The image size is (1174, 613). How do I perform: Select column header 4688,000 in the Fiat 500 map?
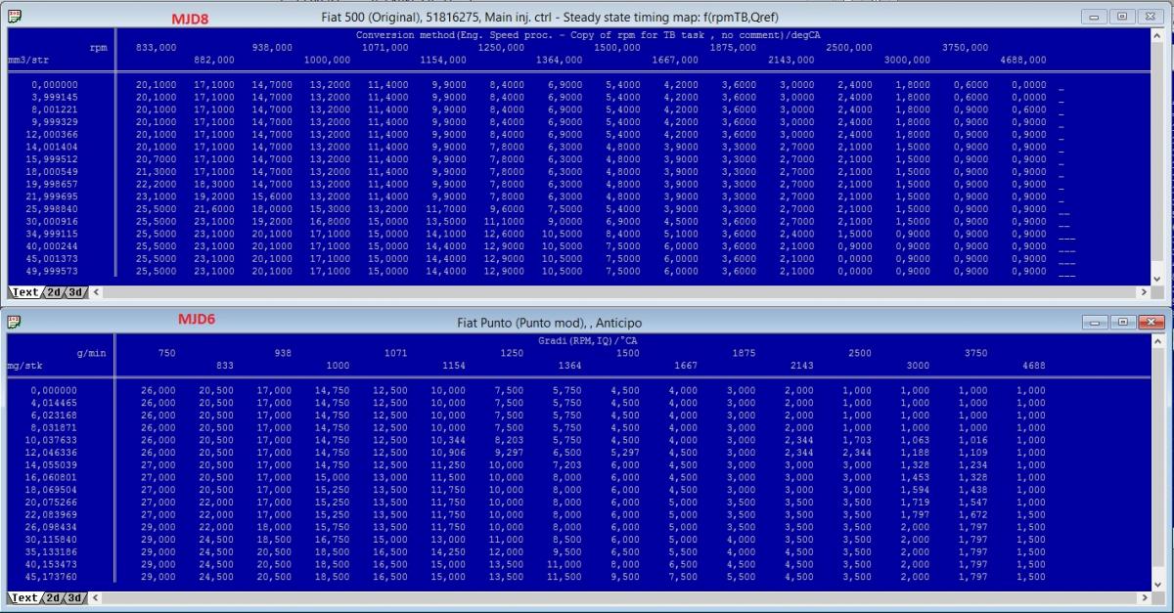1022,60
